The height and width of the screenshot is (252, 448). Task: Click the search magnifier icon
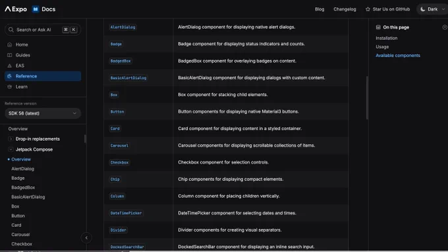(x=11, y=30)
